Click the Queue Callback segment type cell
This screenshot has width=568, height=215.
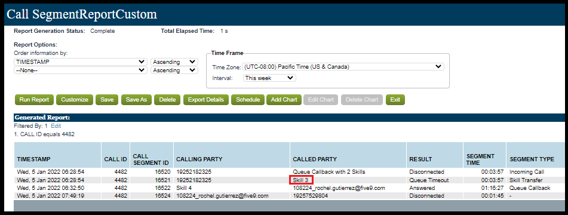coord(530,188)
